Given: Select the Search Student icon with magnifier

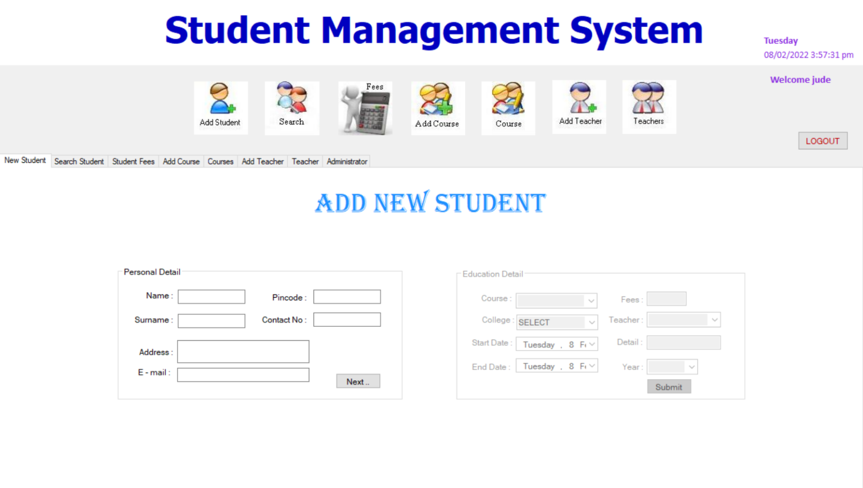Looking at the screenshot, I should click(x=292, y=107).
